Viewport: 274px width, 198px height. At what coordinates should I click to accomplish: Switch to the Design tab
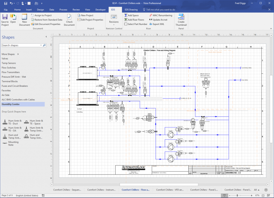pyautogui.click(x=40, y=10)
